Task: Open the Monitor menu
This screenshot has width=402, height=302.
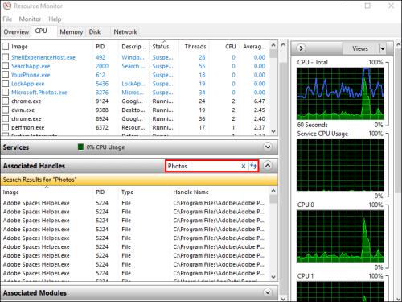Action: 30,19
